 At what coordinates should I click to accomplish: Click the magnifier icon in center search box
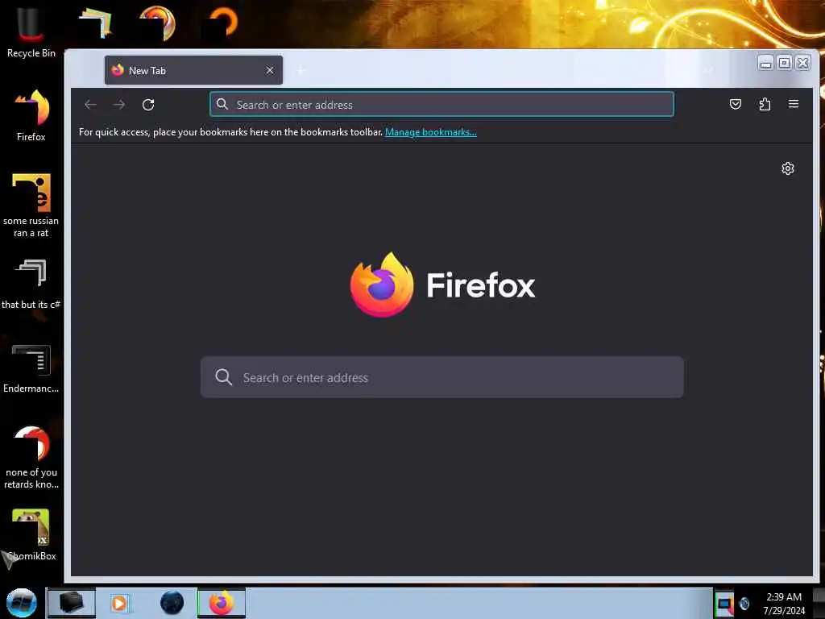224,377
